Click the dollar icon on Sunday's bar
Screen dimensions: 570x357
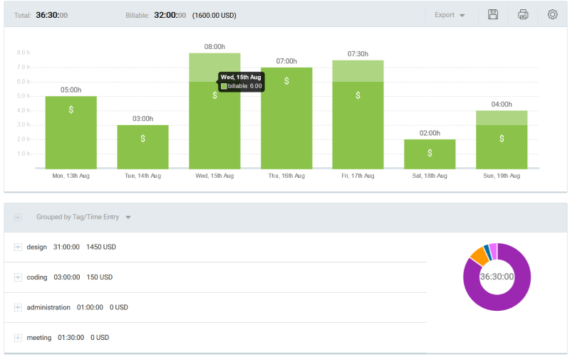point(502,138)
